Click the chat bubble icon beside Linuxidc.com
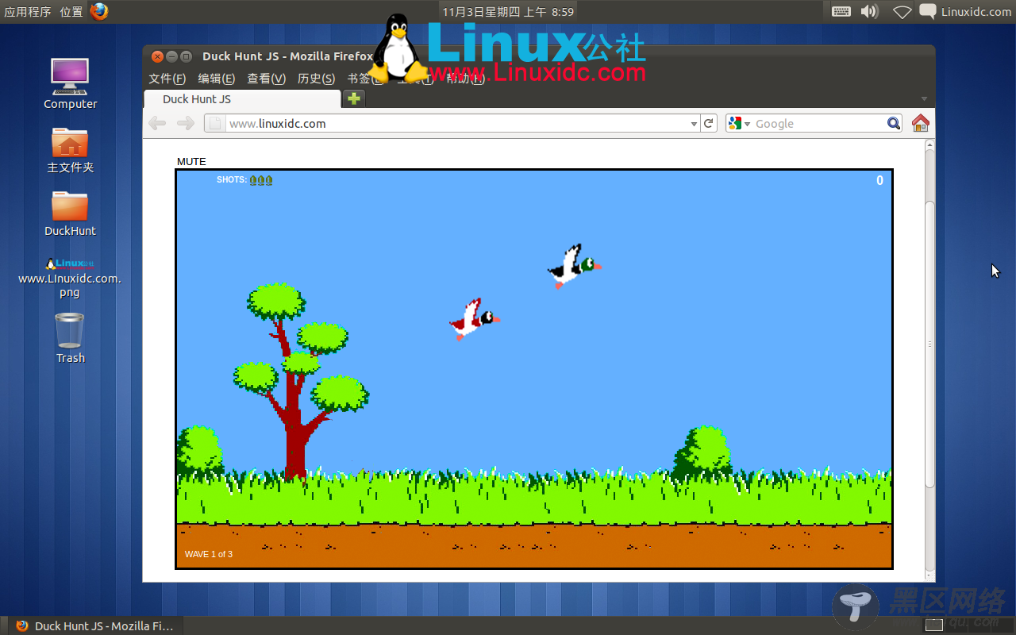The width and height of the screenshot is (1016, 635). pyautogui.click(x=927, y=11)
